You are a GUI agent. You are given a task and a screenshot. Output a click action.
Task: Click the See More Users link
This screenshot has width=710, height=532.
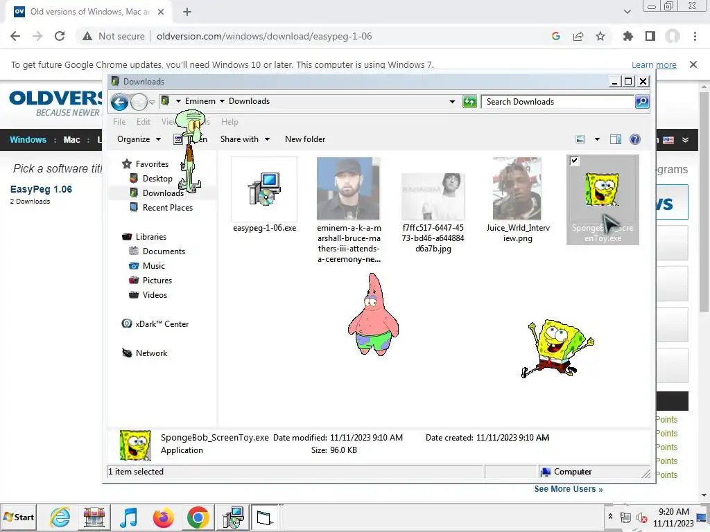569,489
